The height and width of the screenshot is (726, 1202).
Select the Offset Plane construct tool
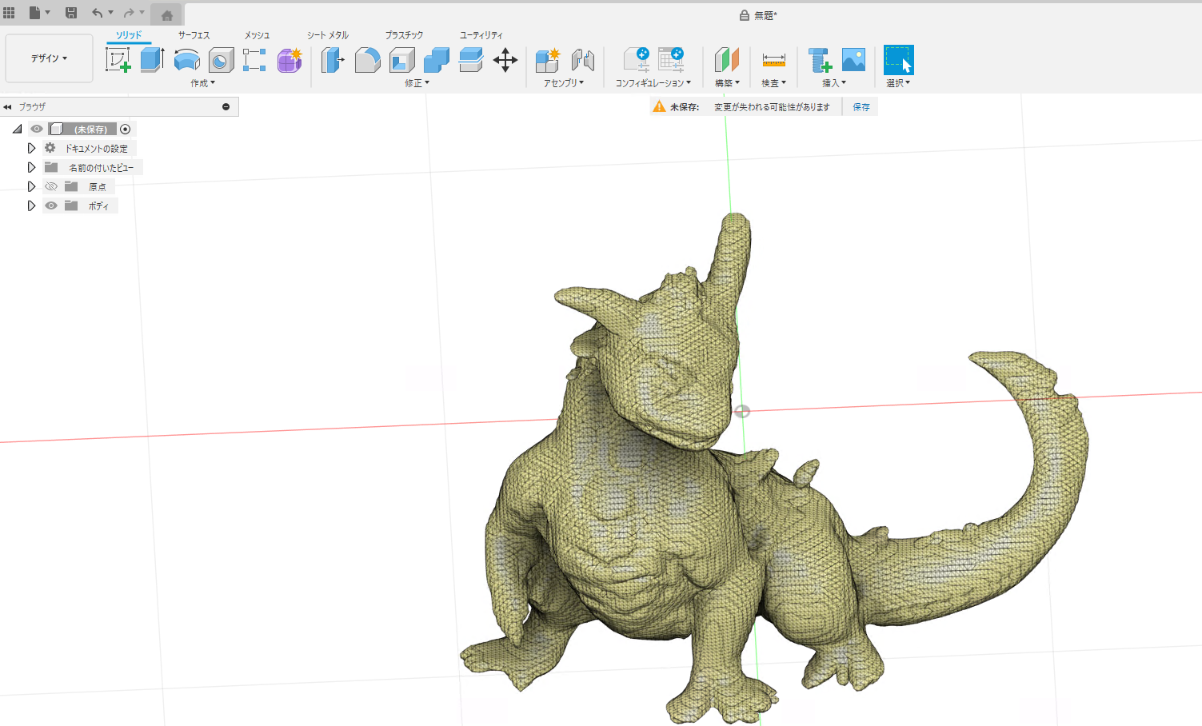pos(727,60)
